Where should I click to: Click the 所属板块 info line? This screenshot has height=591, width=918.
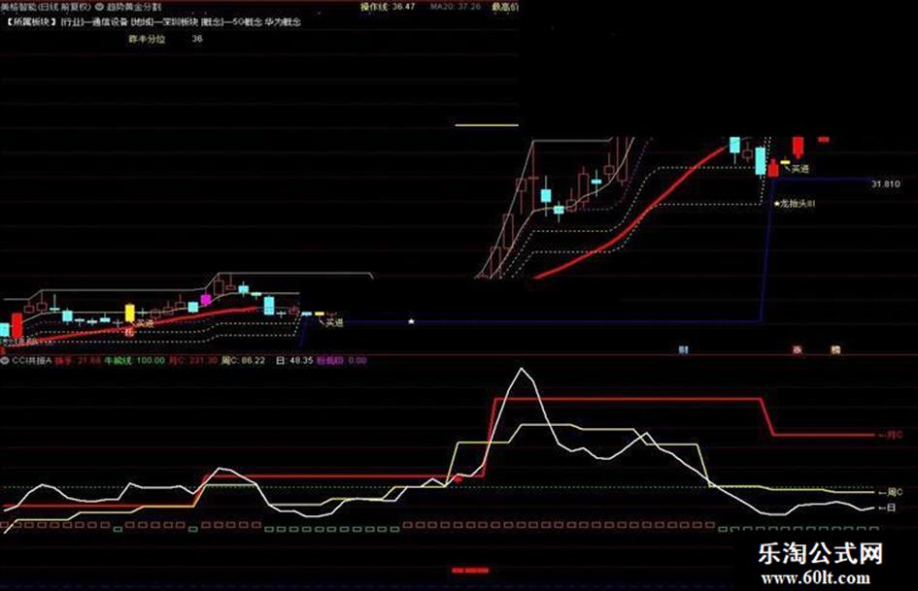coord(153,22)
